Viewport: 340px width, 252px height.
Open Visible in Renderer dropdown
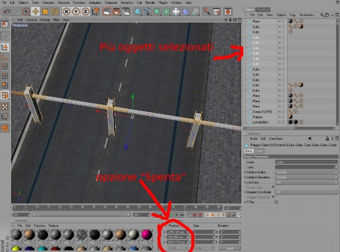click(306, 177)
